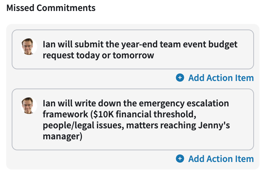The height and width of the screenshot is (175, 265).
Task: Click the plus icon below the escalation framework card
Action: coord(180,159)
